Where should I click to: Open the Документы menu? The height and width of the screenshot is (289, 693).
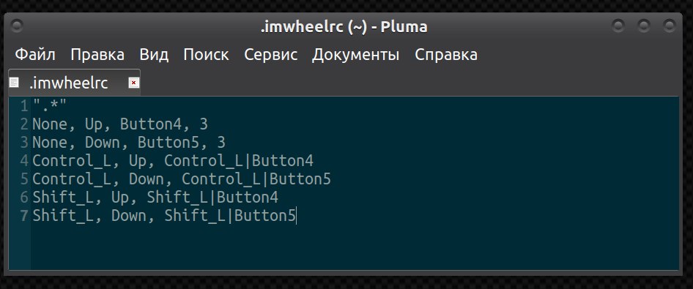[x=356, y=55]
